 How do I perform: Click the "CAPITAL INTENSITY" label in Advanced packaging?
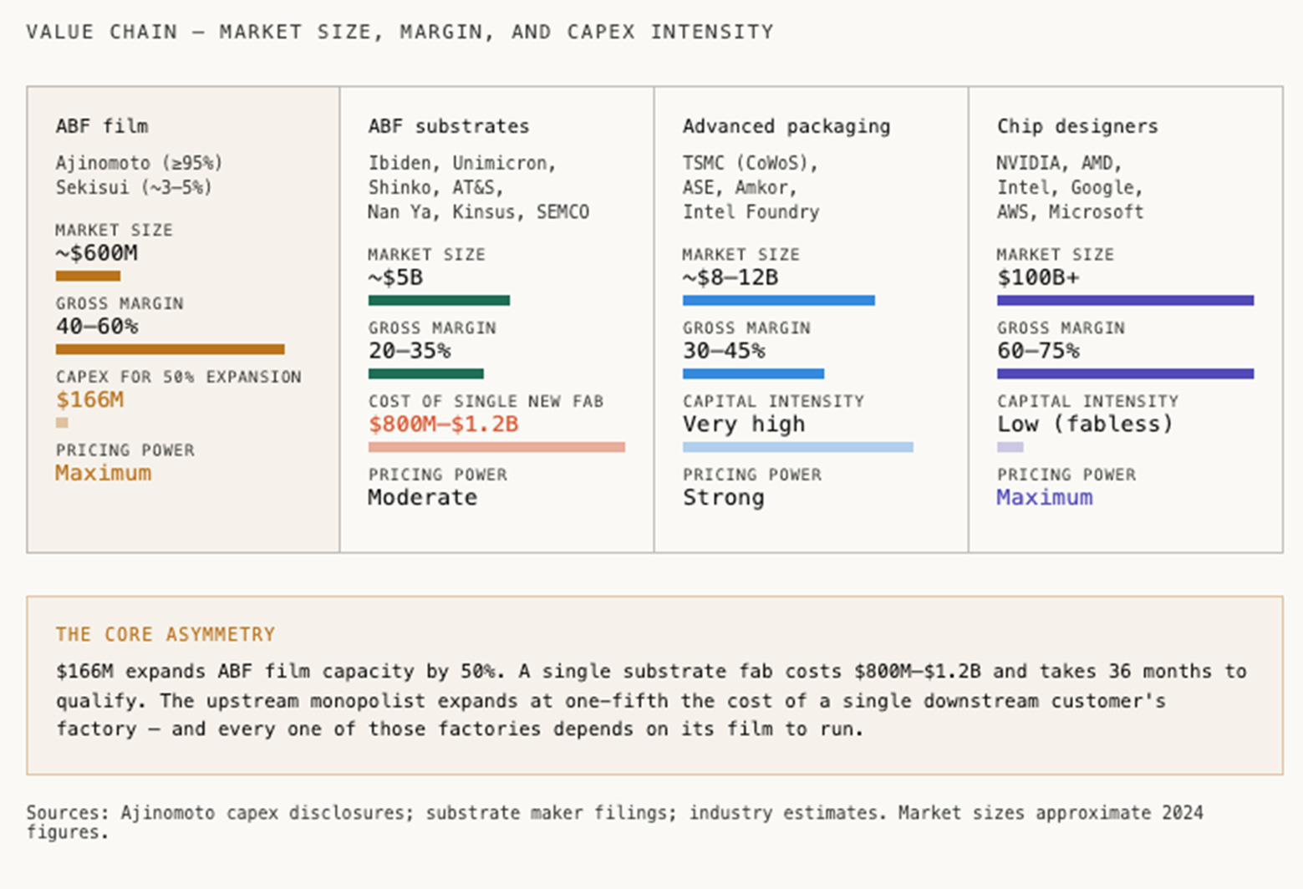coord(773,401)
